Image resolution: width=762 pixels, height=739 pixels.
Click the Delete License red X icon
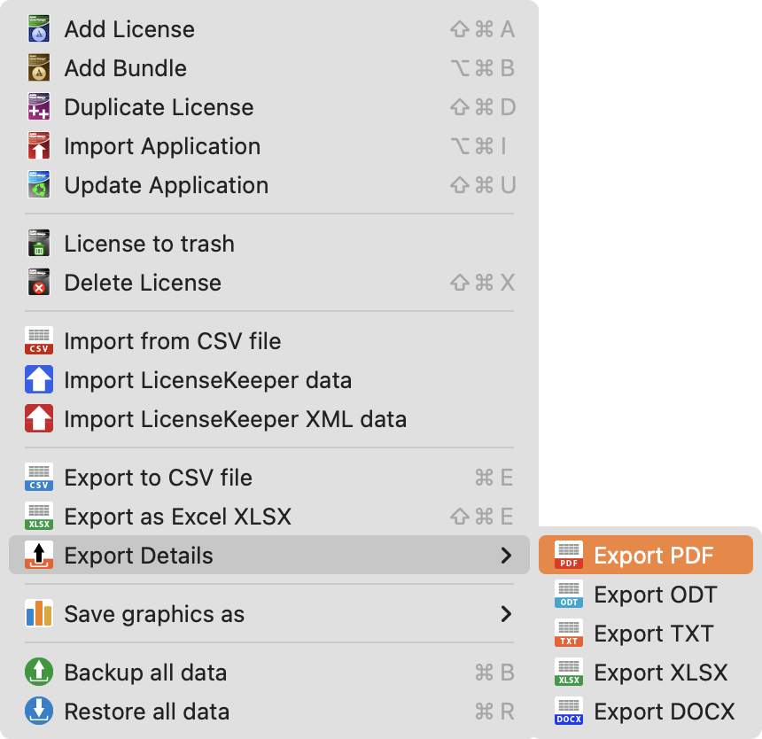(x=38, y=284)
